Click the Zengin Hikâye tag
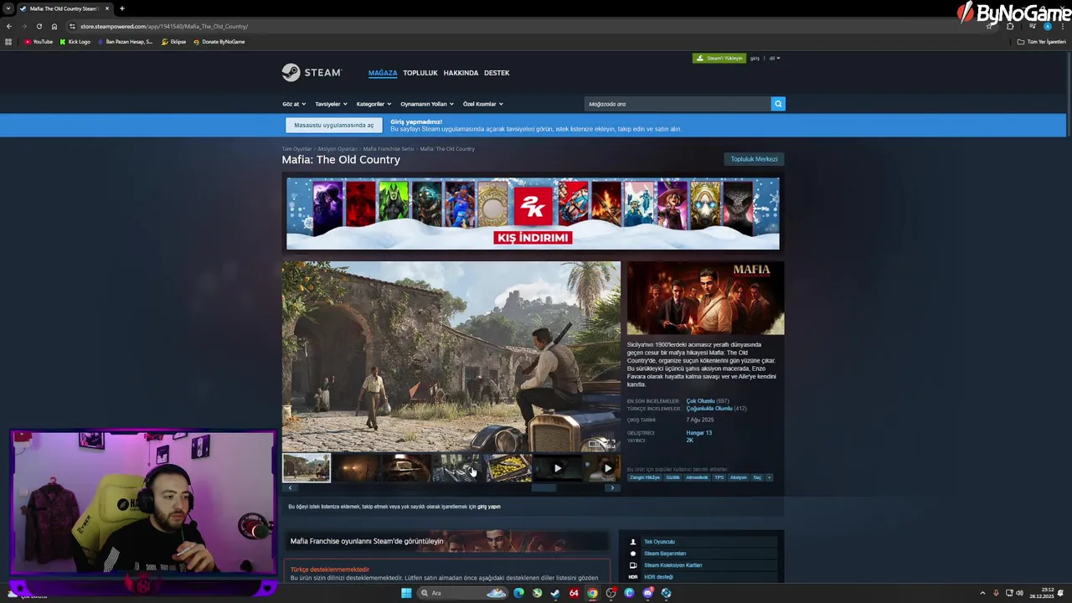This screenshot has height=603, width=1072. pos(645,477)
